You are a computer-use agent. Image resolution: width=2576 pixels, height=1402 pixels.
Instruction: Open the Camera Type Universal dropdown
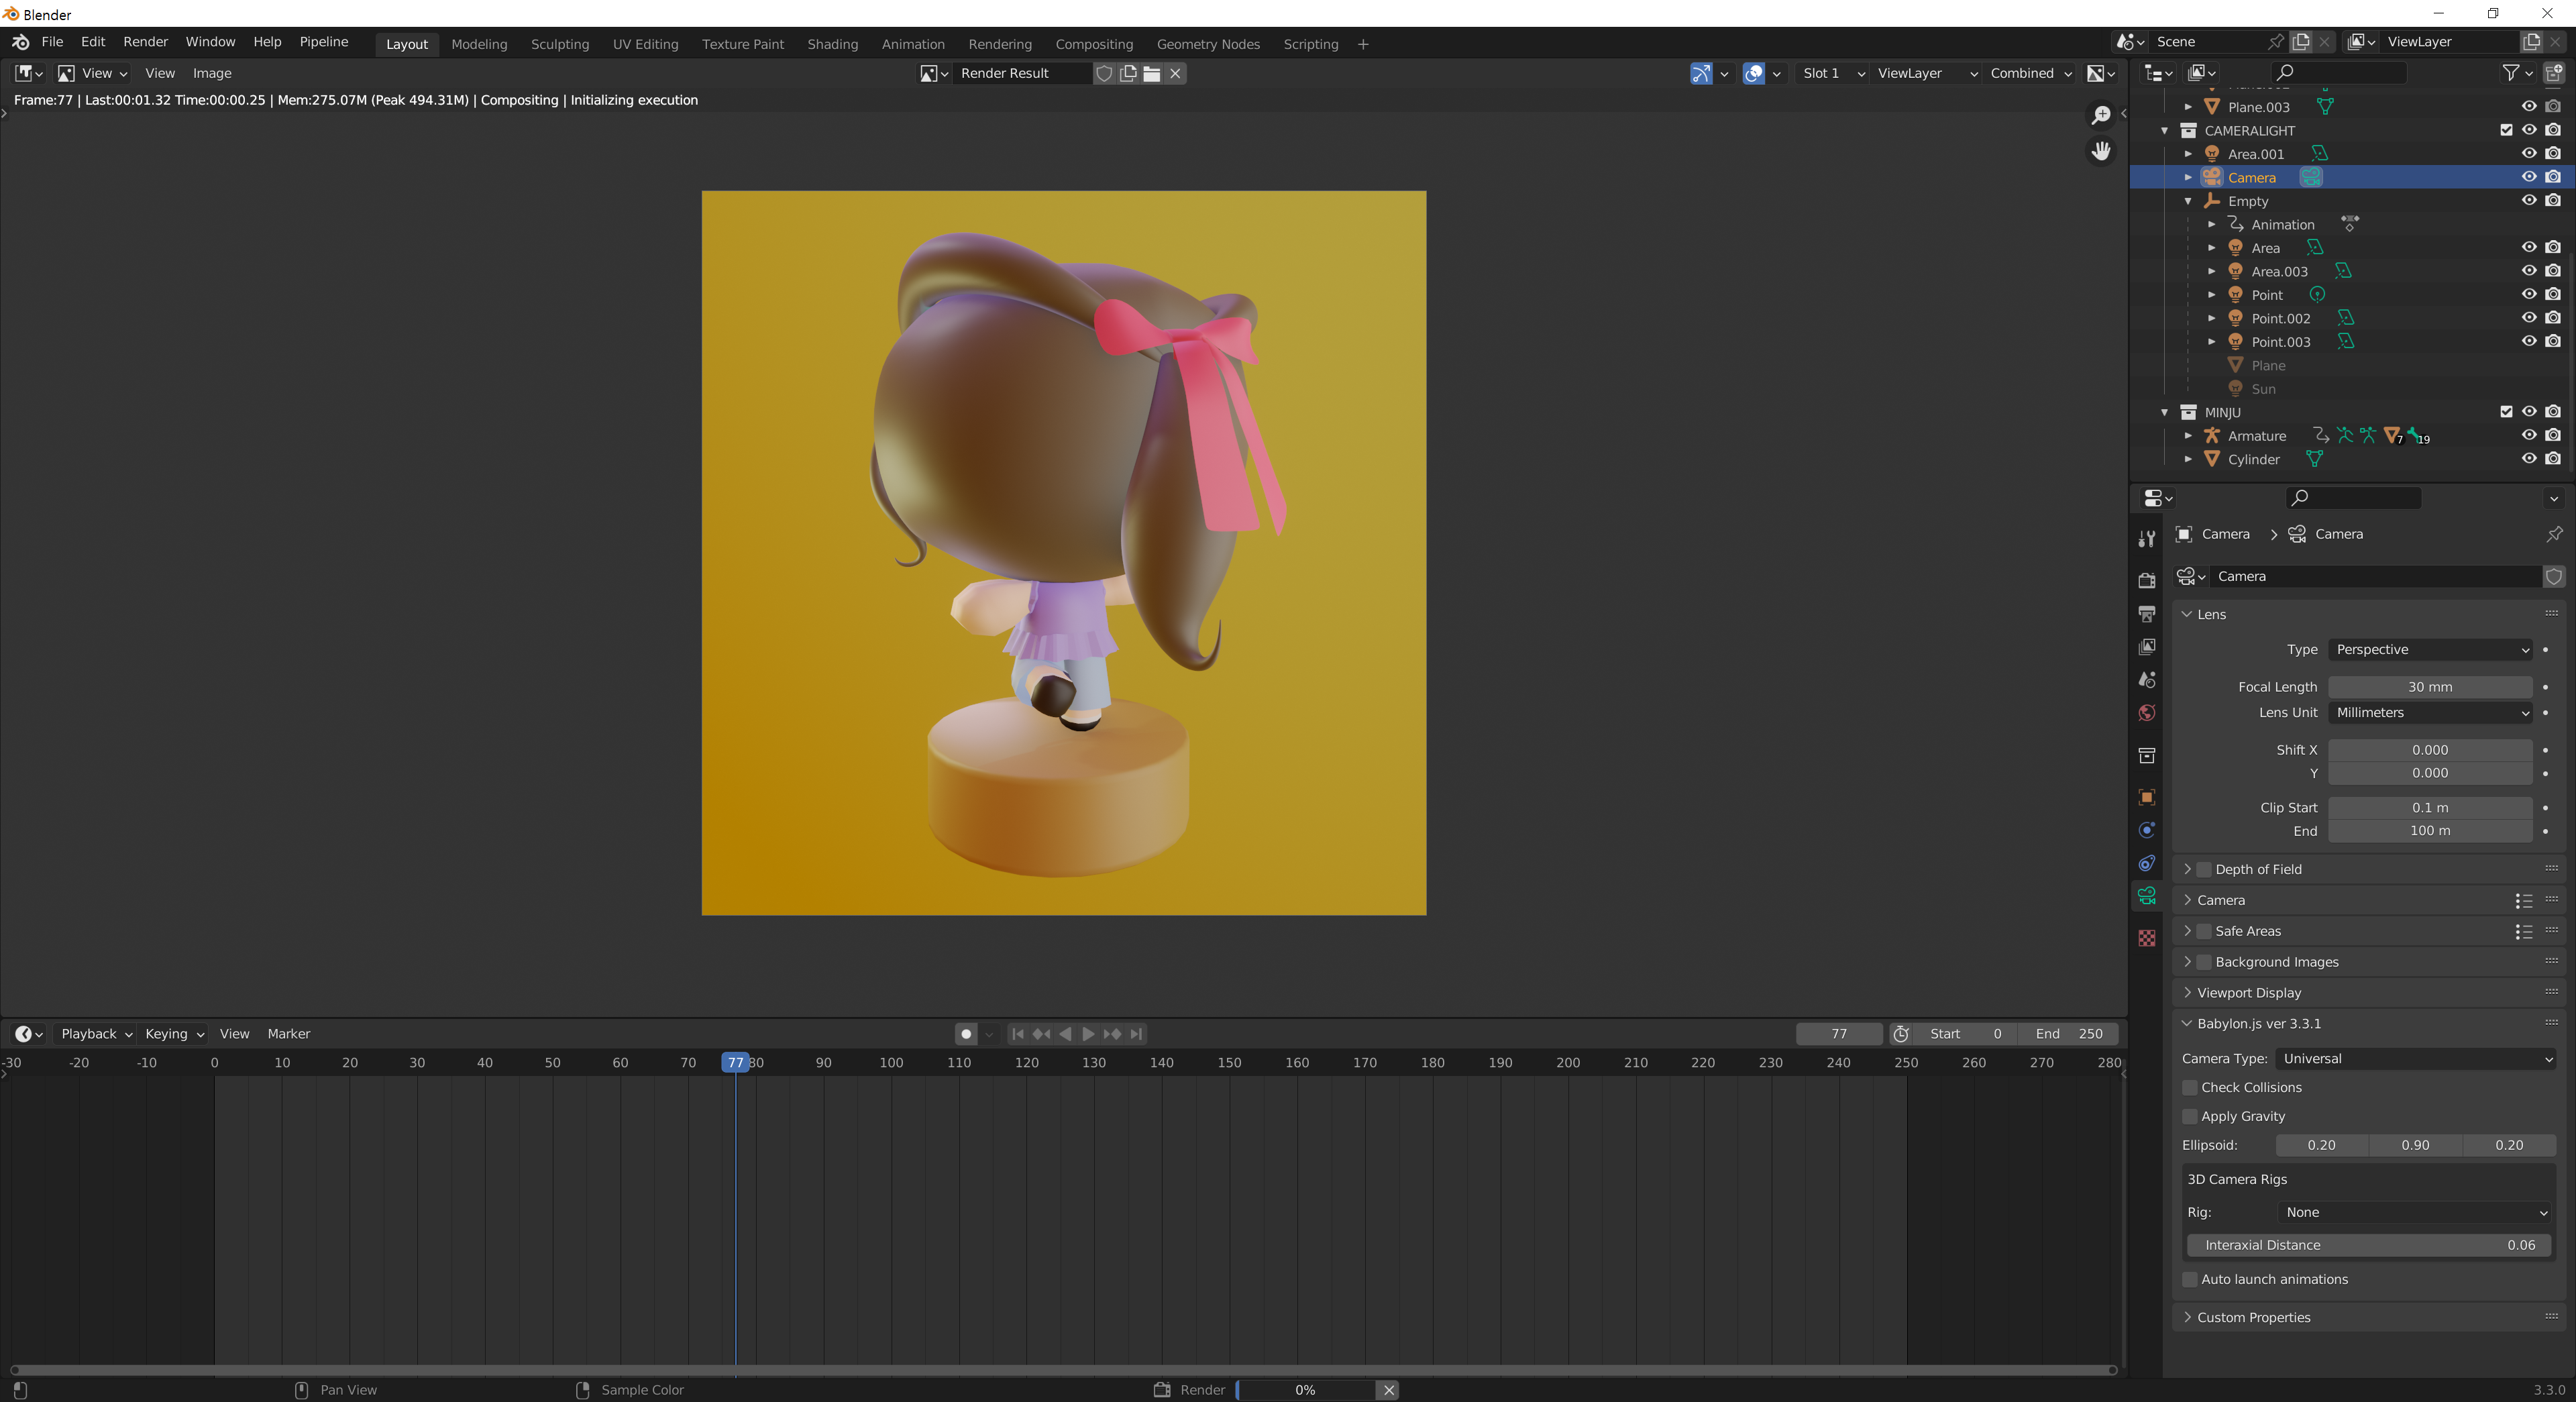[2415, 1058]
